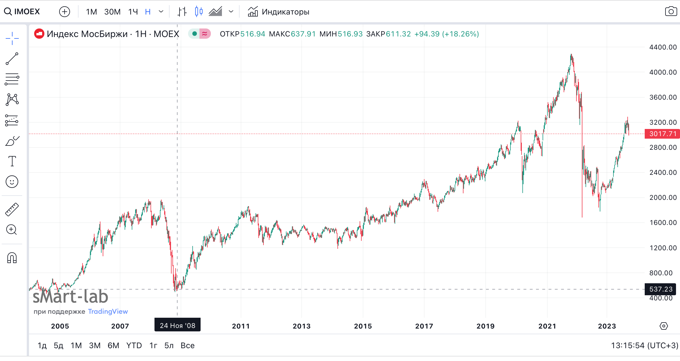Set range to 1г
This screenshot has height=361, width=680.
153,345
